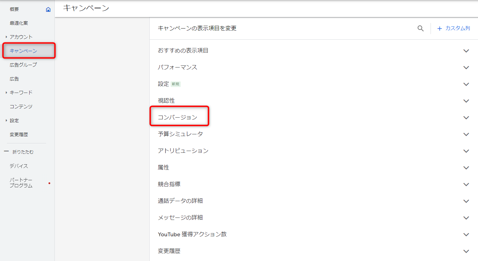Expand the おすすめの表示項目 chevron
Image resolution: width=478 pixels, height=261 pixels.
pyautogui.click(x=466, y=51)
